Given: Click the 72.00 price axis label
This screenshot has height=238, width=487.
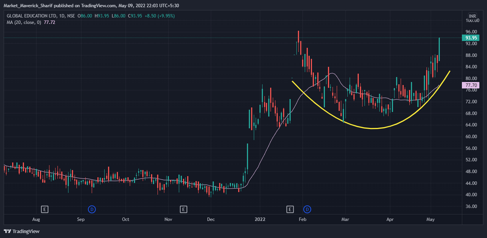Looking at the screenshot, I should click(471, 102).
